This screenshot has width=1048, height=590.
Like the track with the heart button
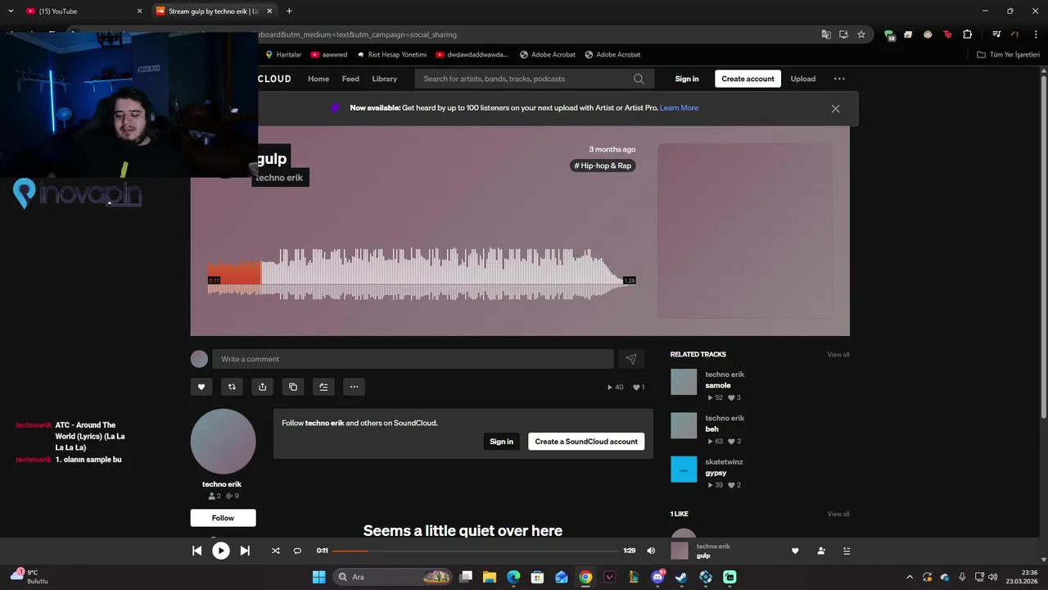click(201, 387)
